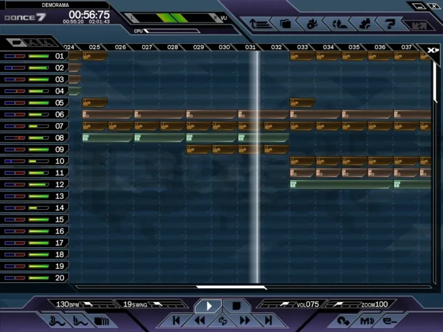Jump to song start button
This screenshot has height=332, width=443.
(176, 320)
